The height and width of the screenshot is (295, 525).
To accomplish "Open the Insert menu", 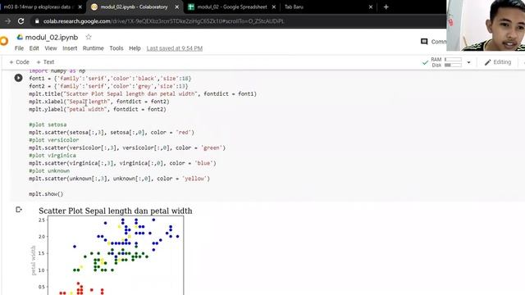I will (70, 48).
